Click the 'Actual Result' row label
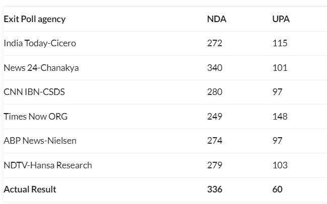Screen dimensions: 327x204 pyautogui.click(x=30, y=189)
